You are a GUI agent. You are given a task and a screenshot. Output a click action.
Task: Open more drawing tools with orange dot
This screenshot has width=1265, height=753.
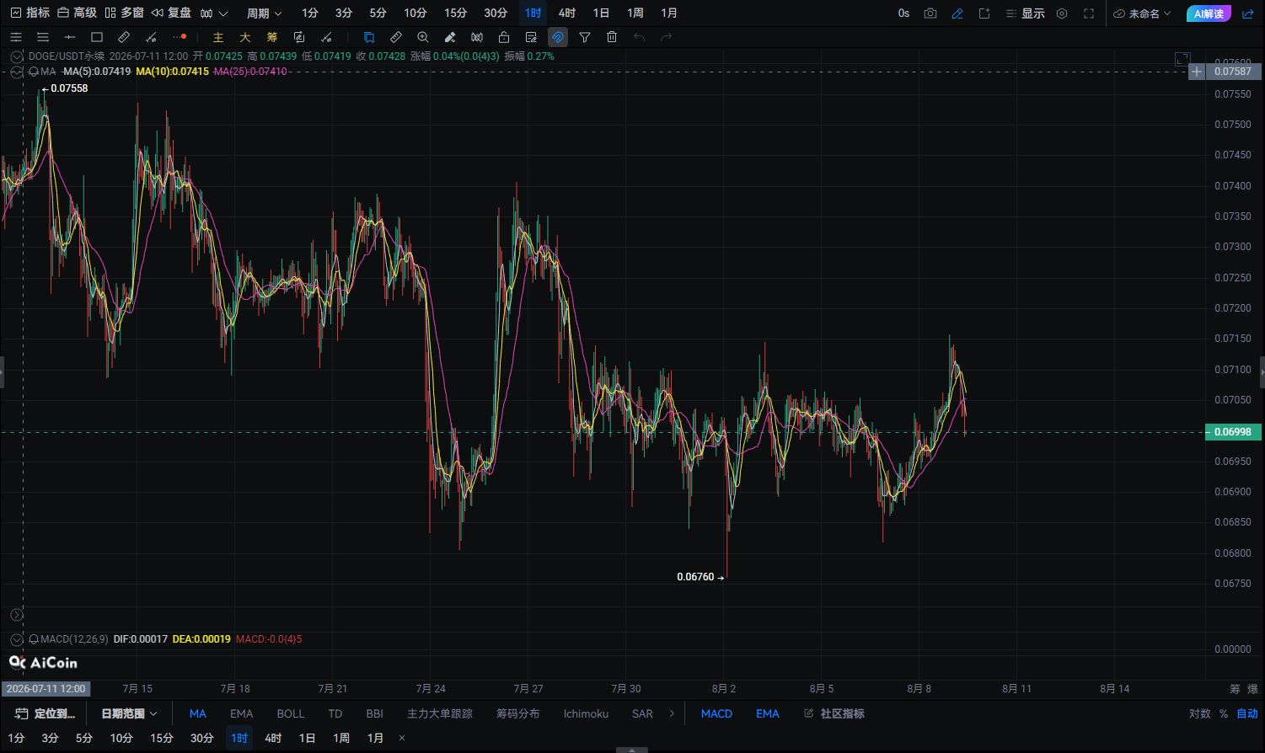tap(179, 37)
